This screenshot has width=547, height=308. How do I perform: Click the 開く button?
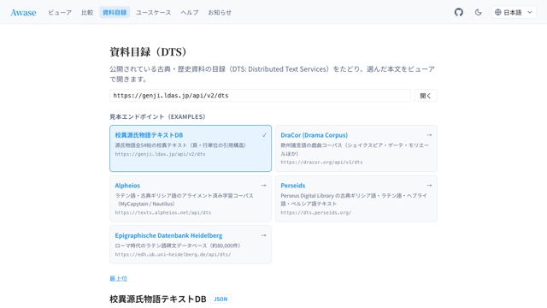click(426, 95)
